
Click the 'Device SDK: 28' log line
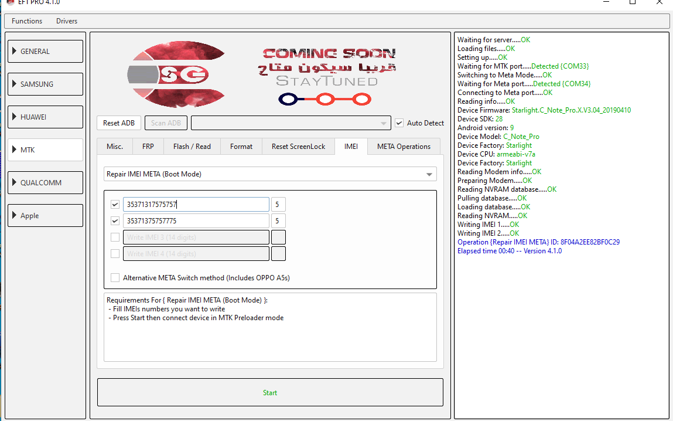click(x=480, y=119)
